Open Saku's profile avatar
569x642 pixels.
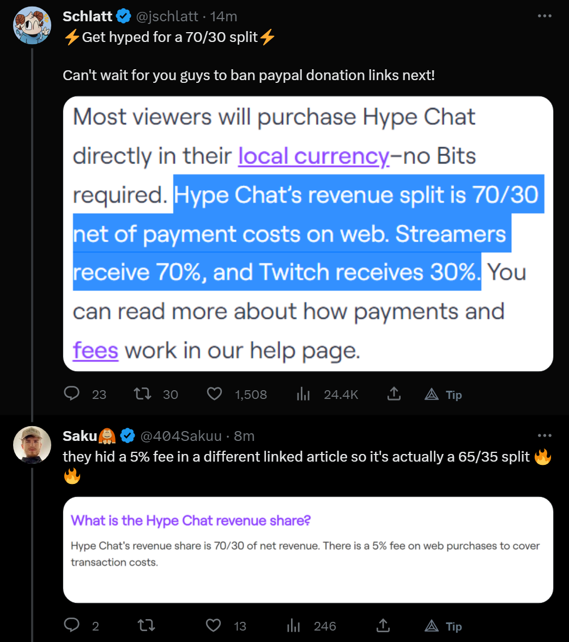(32, 445)
